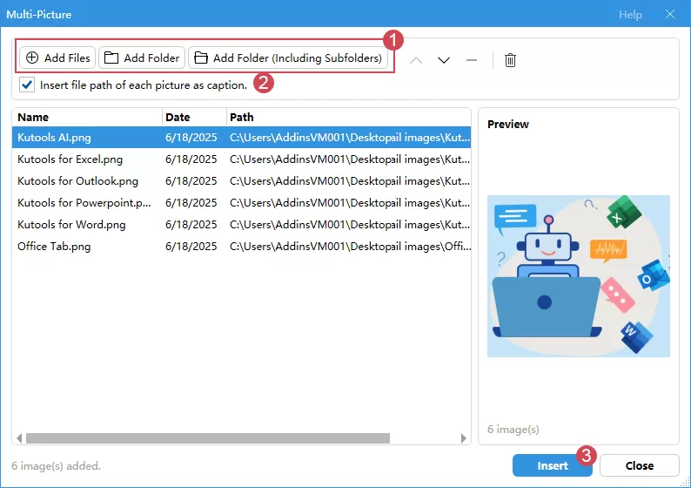Move selected picture up with arrow

[416, 60]
